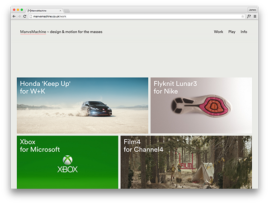Reload the page with the refresh icon

pyautogui.click(x=25, y=16)
